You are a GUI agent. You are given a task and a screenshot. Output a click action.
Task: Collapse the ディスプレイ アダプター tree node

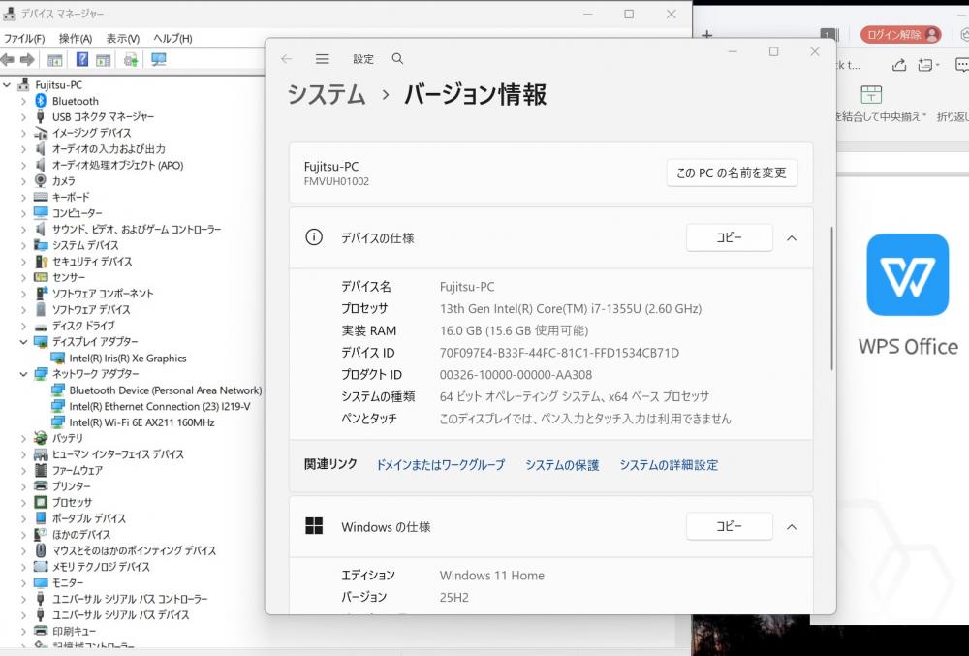tap(23, 342)
